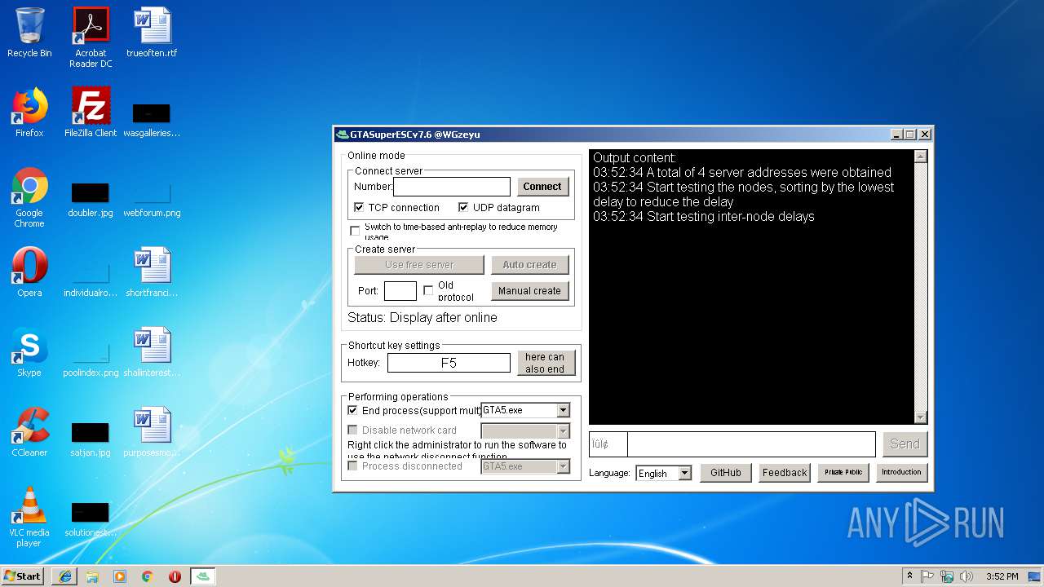Screen dimensions: 1044x587
Task: Check the Old protocol option
Action: 428,291
